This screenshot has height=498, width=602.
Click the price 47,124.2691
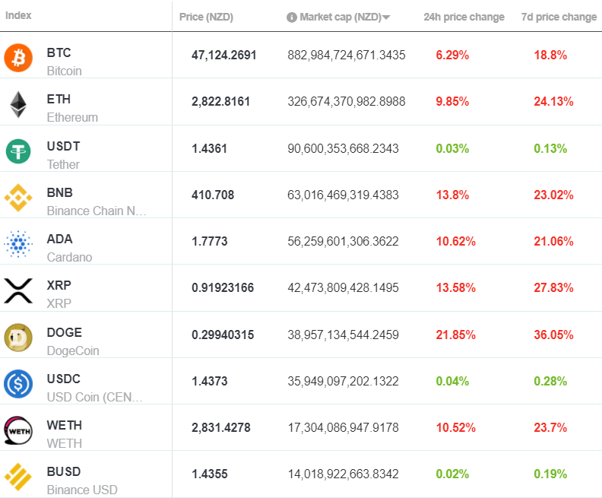click(223, 55)
